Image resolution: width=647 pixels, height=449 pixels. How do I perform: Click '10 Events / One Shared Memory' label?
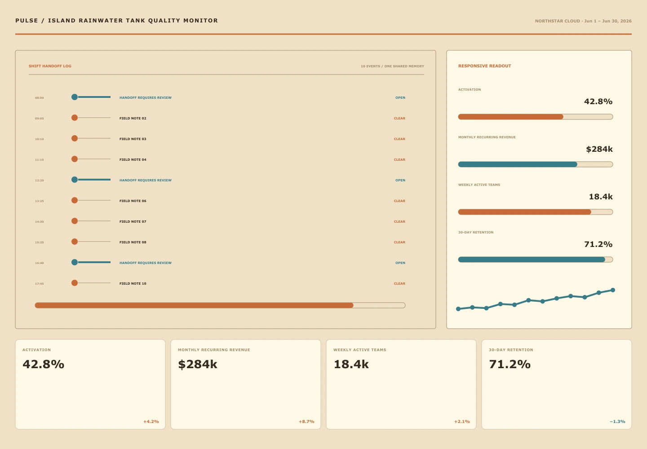pos(392,66)
